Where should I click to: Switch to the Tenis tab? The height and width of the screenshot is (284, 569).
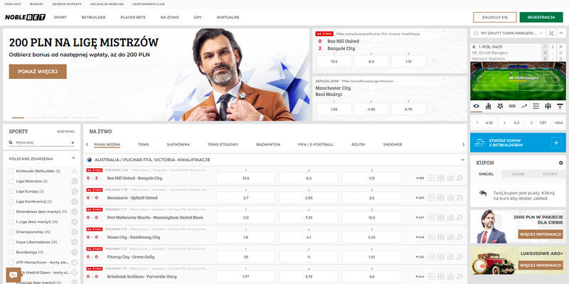point(144,144)
